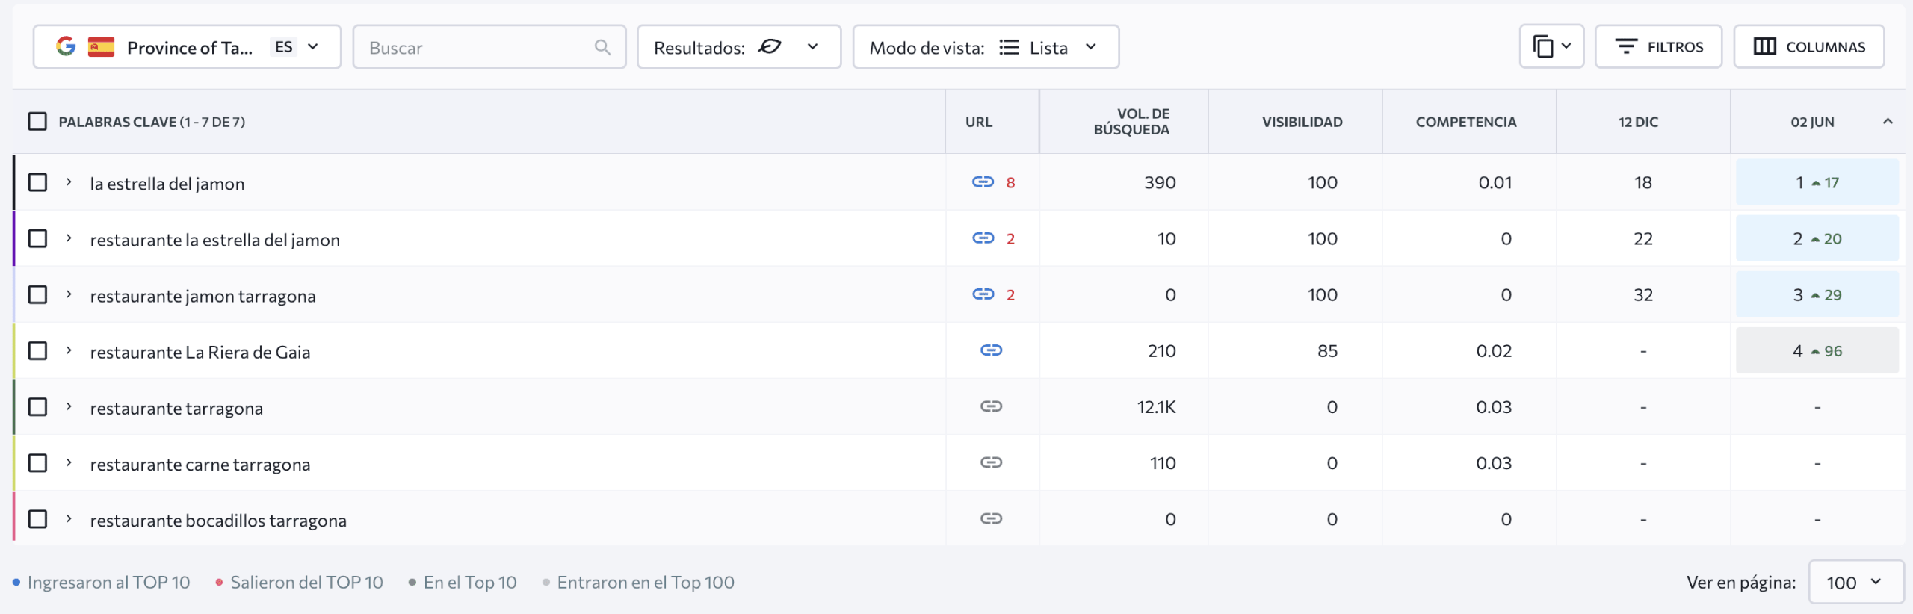
Task: Open the Resultados dropdown
Action: [x=738, y=46]
